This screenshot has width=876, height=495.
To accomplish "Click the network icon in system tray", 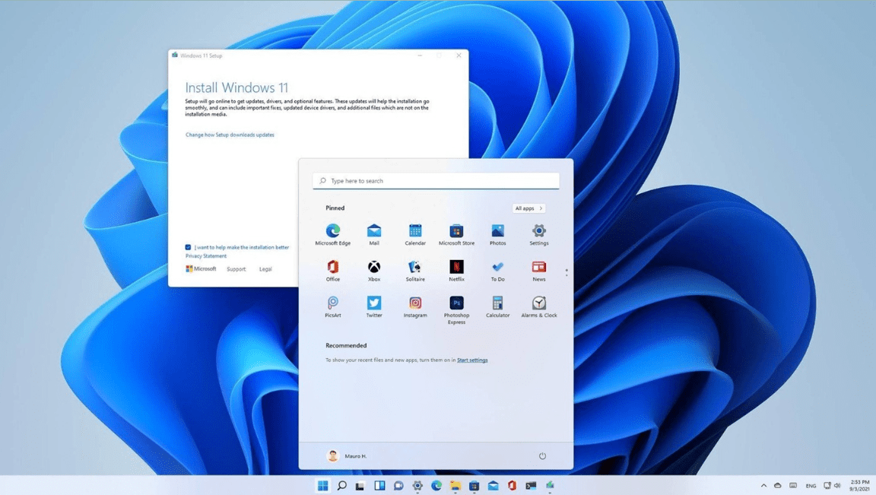I will pyautogui.click(x=827, y=486).
